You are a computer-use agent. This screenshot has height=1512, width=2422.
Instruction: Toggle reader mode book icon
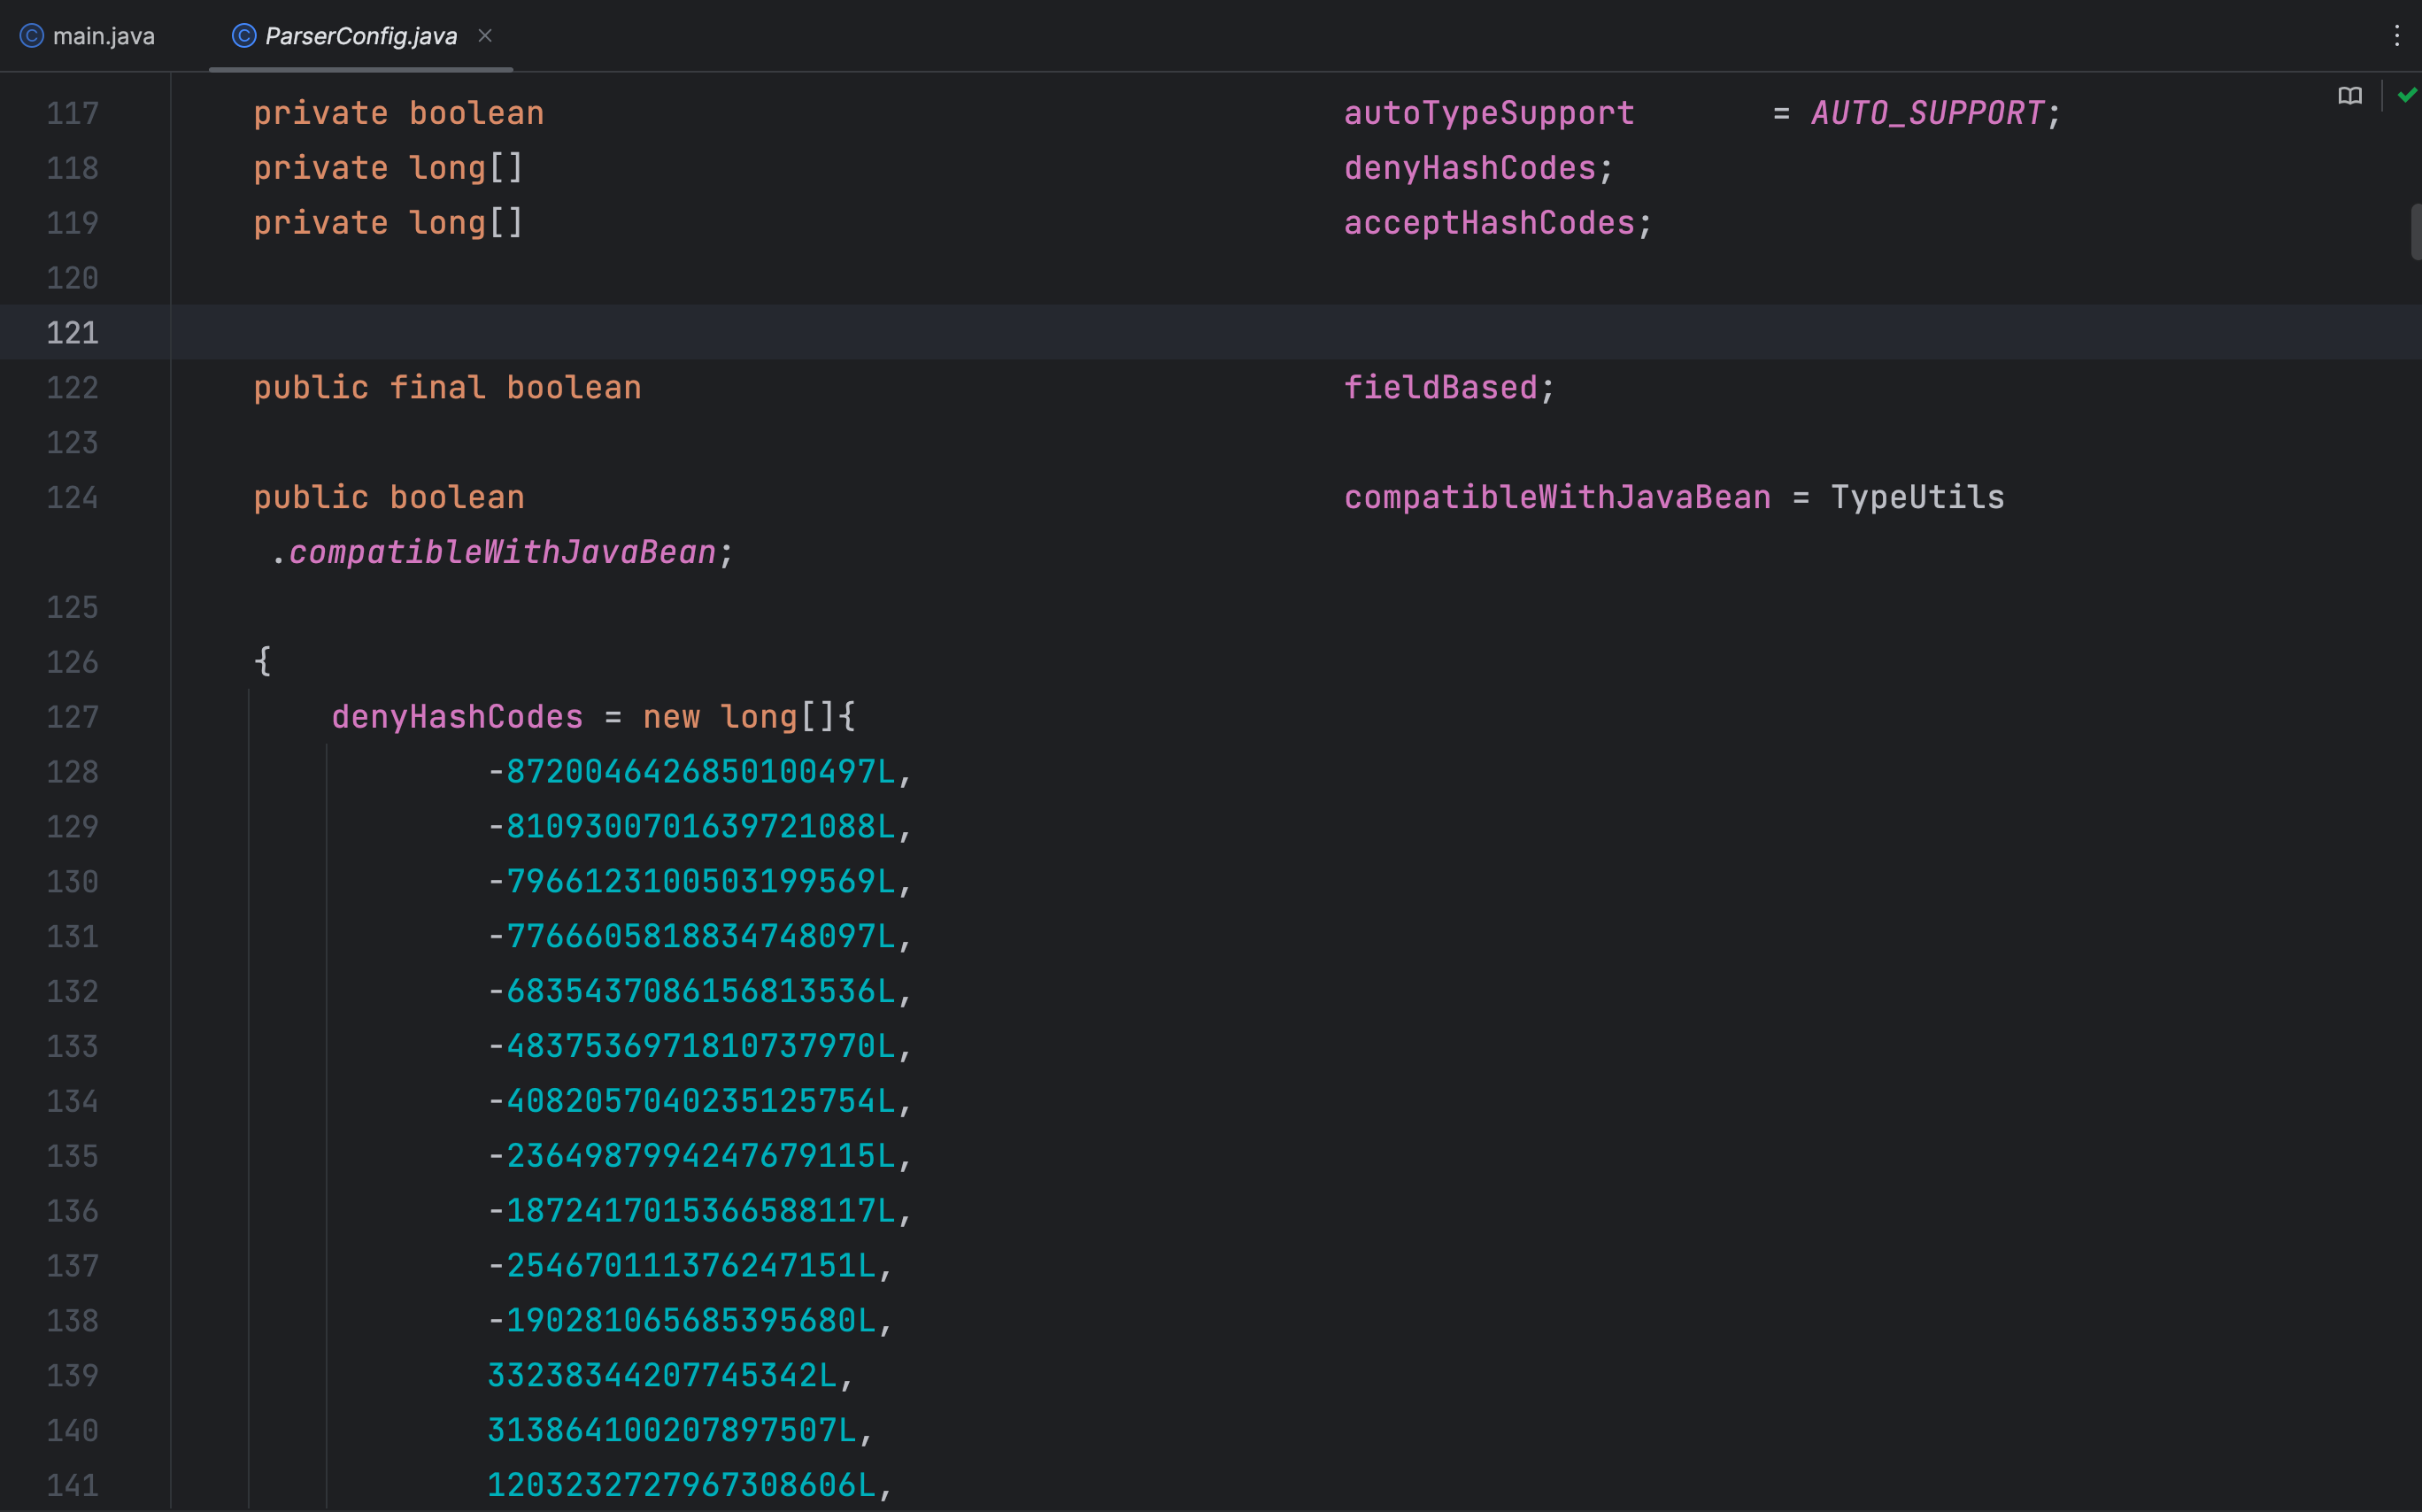click(2350, 96)
